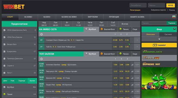Filter sports by Седмица

[x=22, y=81]
